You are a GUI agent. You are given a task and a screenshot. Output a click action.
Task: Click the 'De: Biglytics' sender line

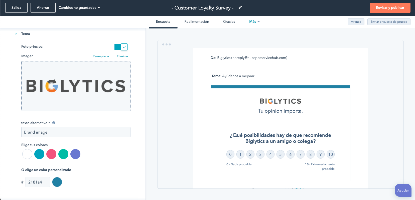[x=249, y=58]
